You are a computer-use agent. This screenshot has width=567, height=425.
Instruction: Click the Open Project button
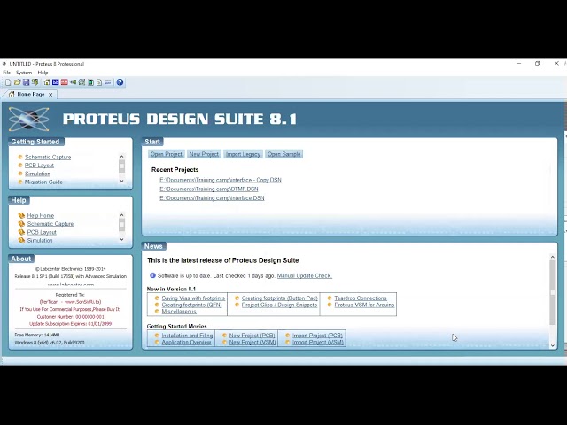pos(167,154)
